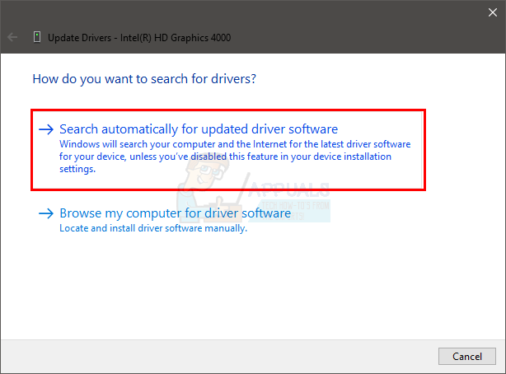Choose Search automatically for updated driver software

[x=228, y=150]
